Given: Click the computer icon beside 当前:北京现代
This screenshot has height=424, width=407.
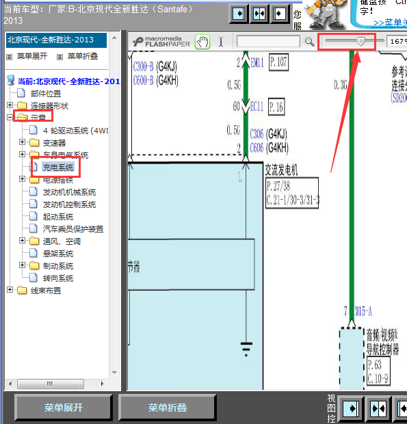Looking at the screenshot, I should (11, 80).
